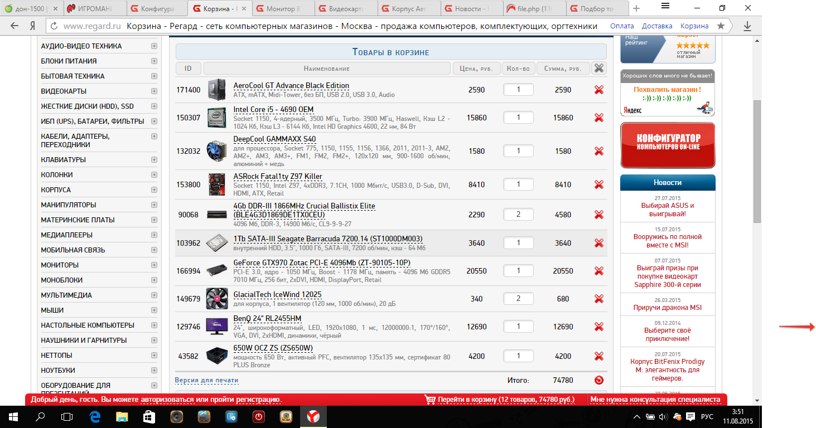
Task: Switch to the Конфигура browser tab
Action: coord(156,9)
